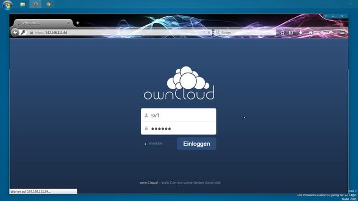Select the Verbinden… browser tab
The image size is (358, 201).
44,23
